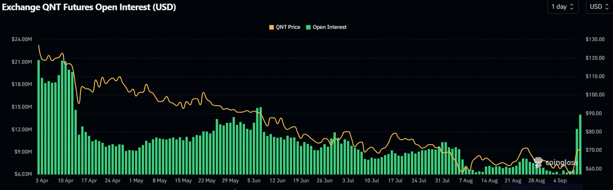Viewport: 613px width, 190px height.
Task: Click the $24.00M left axis label
Action: point(22,39)
